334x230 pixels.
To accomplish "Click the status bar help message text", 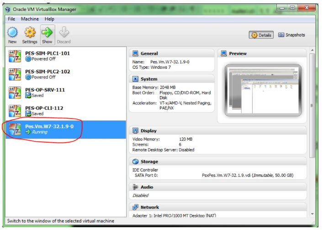I will tap(61, 221).
